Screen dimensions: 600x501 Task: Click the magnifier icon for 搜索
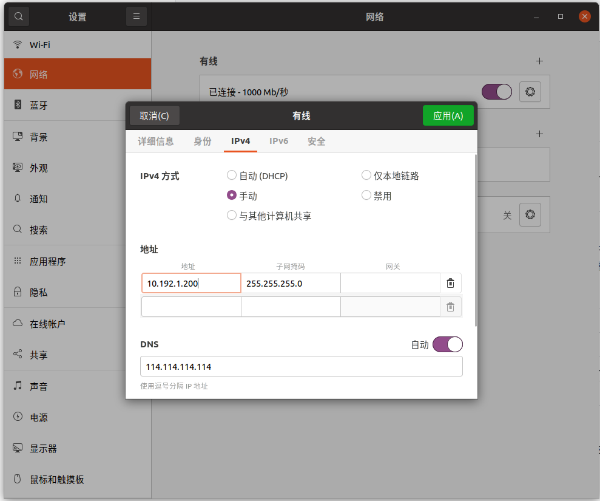point(18,230)
